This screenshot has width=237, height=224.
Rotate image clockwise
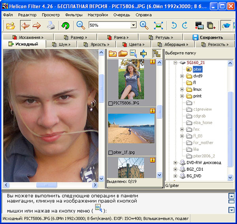coord(185,25)
